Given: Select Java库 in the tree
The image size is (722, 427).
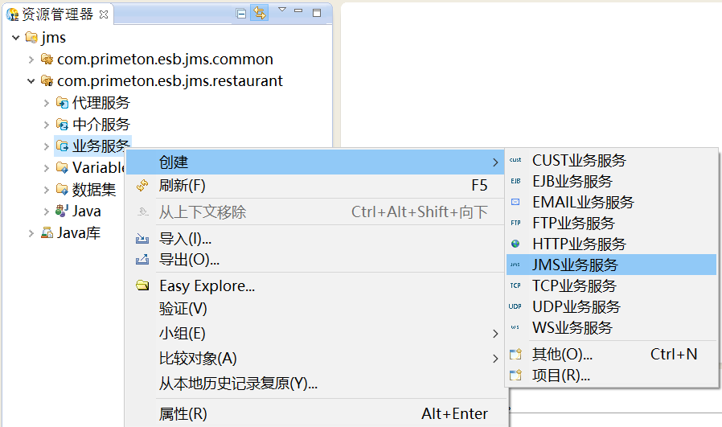Looking at the screenshot, I should tap(79, 232).
